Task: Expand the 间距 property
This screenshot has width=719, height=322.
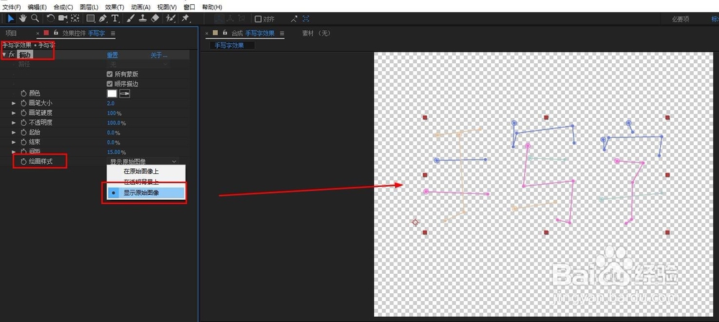Action: pyautogui.click(x=14, y=152)
